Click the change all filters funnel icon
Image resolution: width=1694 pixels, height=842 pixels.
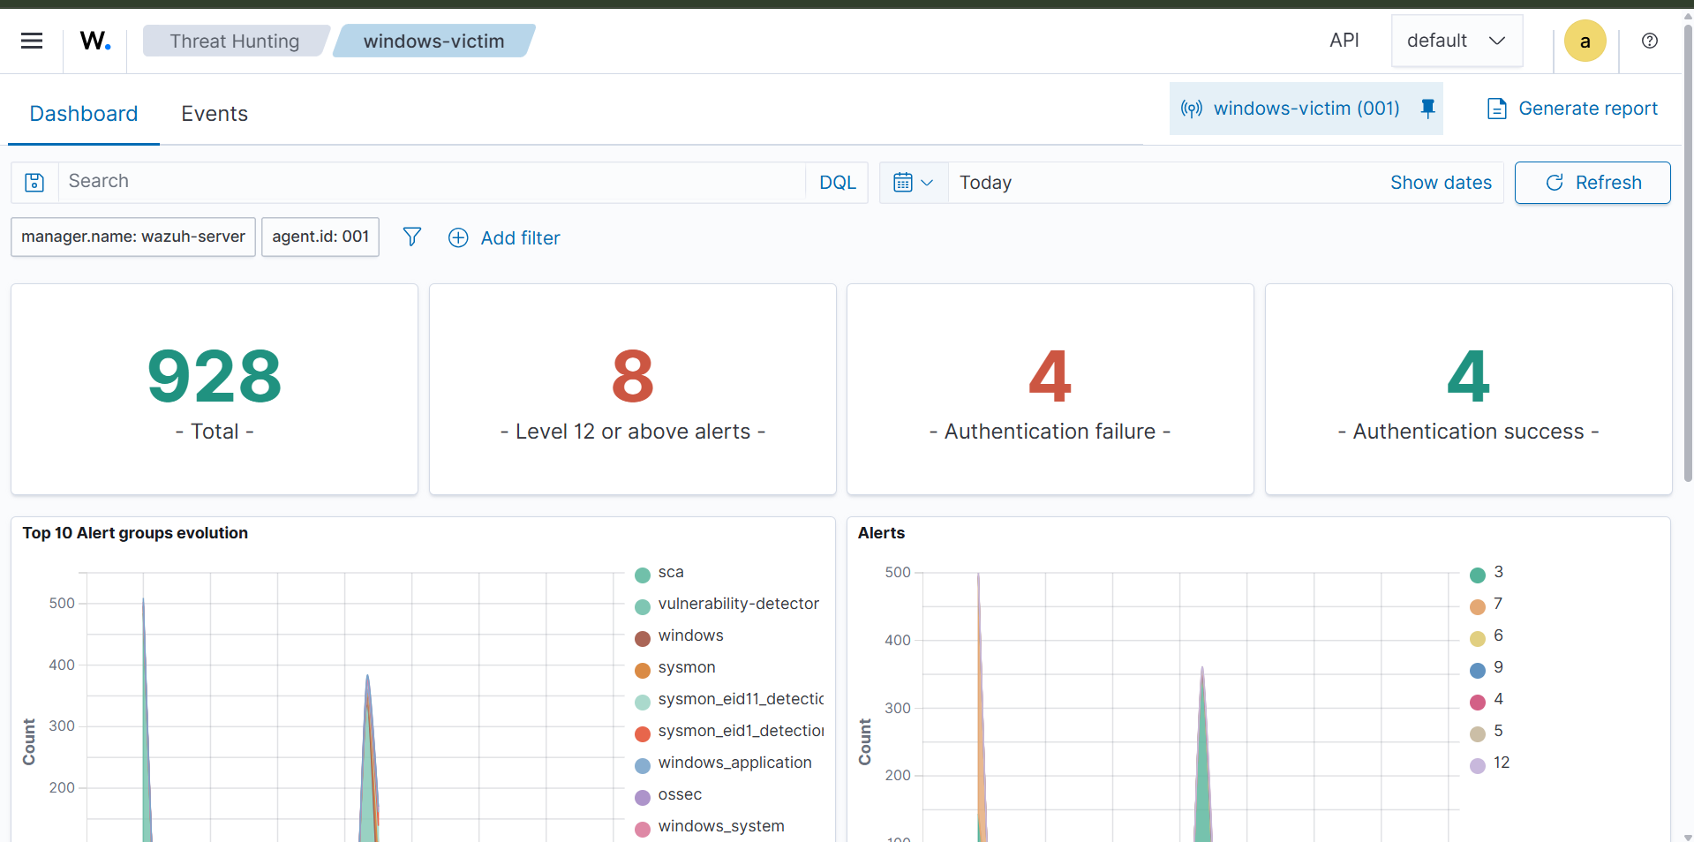(x=411, y=237)
